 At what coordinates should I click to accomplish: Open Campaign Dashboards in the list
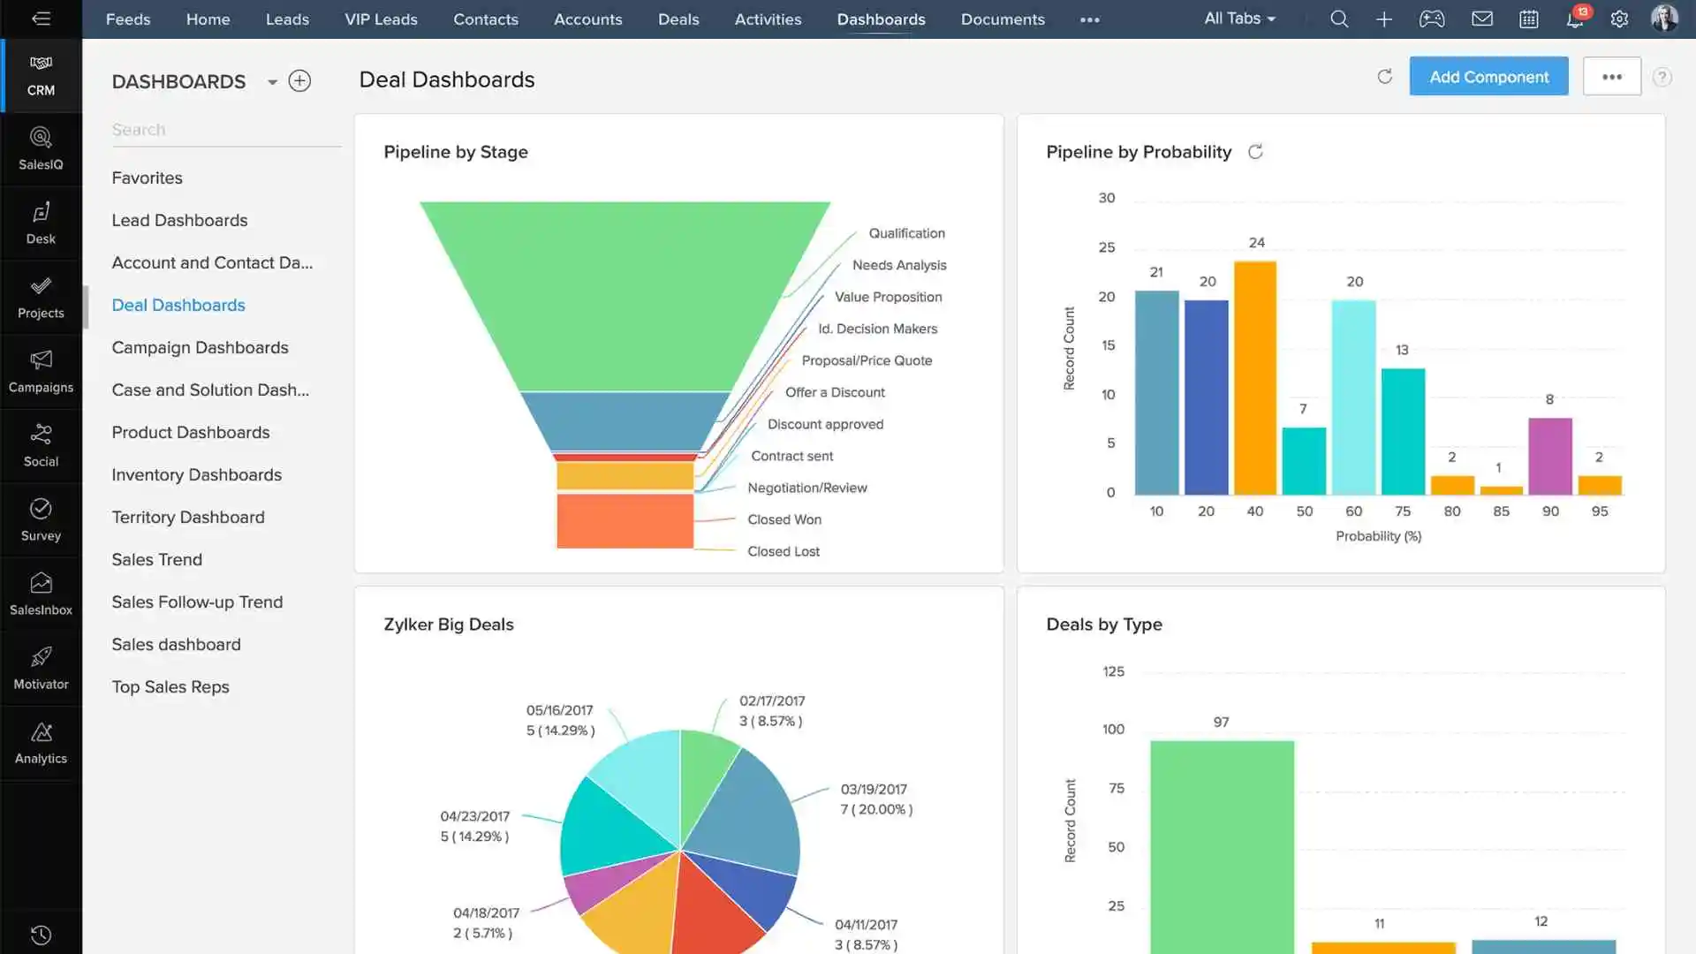tap(200, 347)
